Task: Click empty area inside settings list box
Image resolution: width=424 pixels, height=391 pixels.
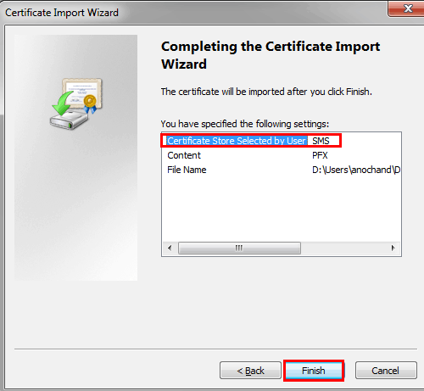Action: click(x=282, y=209)
